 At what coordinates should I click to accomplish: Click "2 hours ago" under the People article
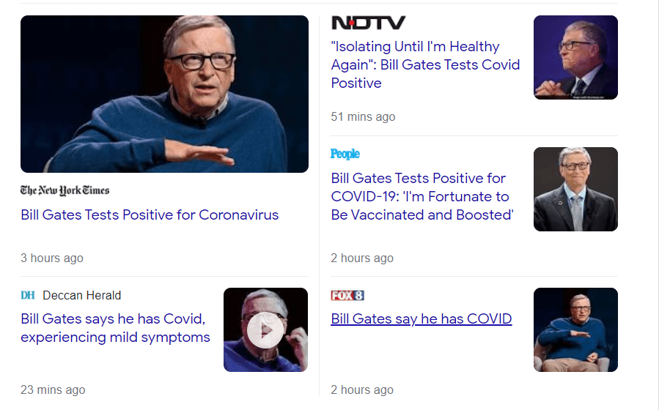362,258
